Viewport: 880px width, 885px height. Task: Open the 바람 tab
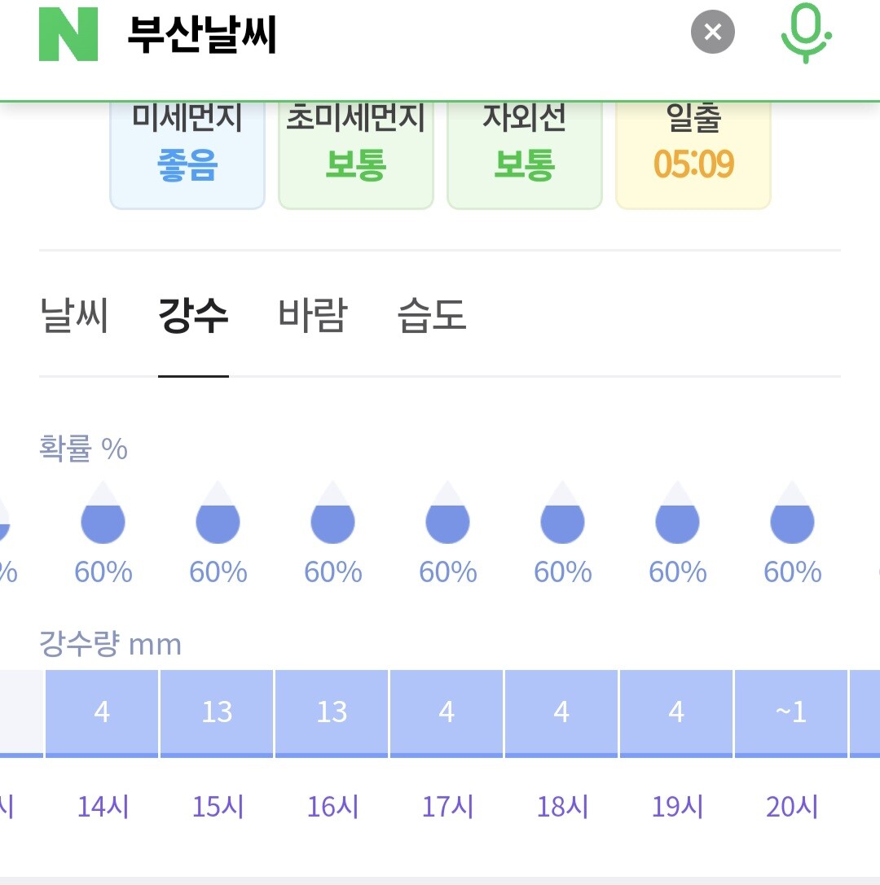tap(313, 316)
